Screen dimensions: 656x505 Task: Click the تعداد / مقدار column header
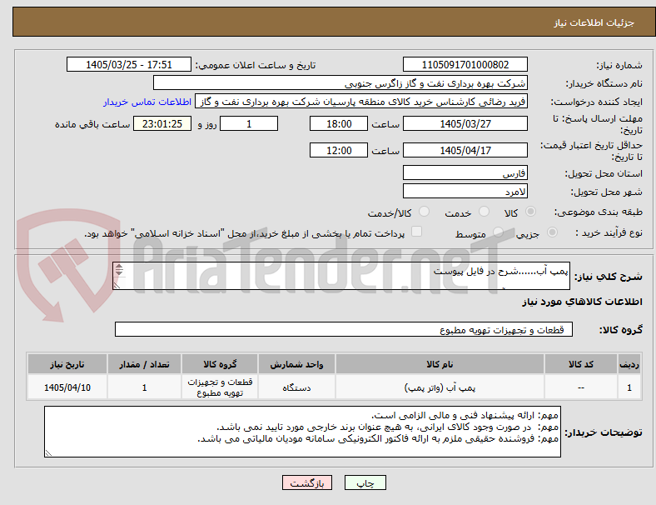pyautogui.click(x=144, y=364)
